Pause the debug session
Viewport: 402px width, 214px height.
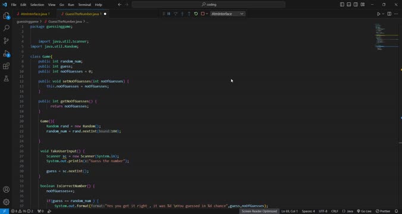[169, 14]
